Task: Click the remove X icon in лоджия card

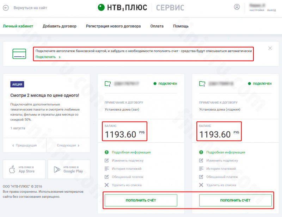Action: coord(201,185)
